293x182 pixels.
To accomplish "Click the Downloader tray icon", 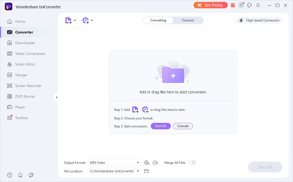I will (x=10, y=43).
